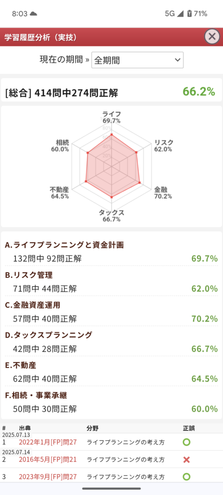Click the 相続 60.0% label on the radar chart

click(x=60, y=146)
